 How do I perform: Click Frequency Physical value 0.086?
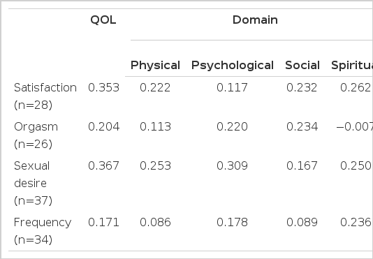pyautogui.click(x=155, y=222)
